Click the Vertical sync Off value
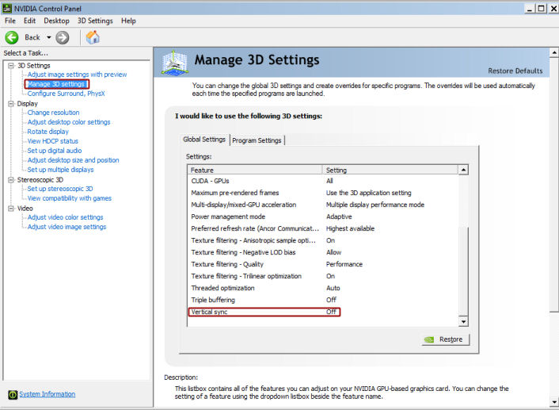 pos(331,312)
